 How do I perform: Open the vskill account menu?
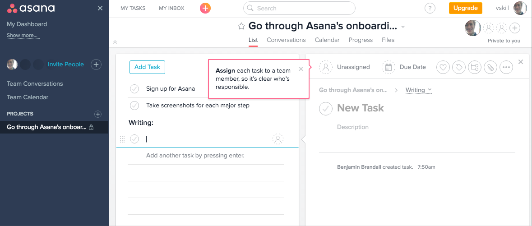(x=502, y=8)
